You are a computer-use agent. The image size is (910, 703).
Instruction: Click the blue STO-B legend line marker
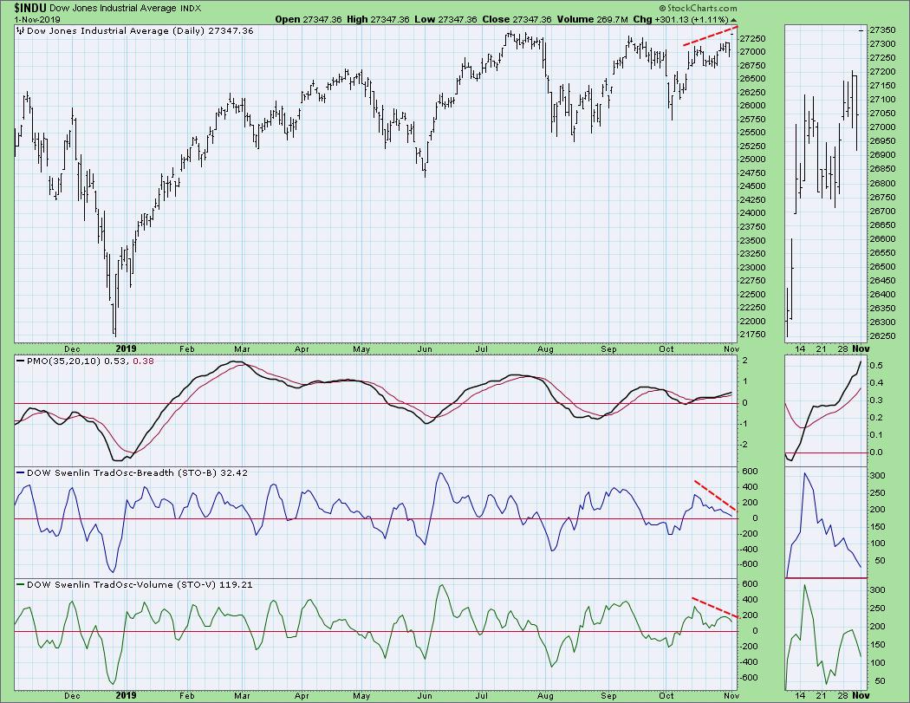pos(21,473)
